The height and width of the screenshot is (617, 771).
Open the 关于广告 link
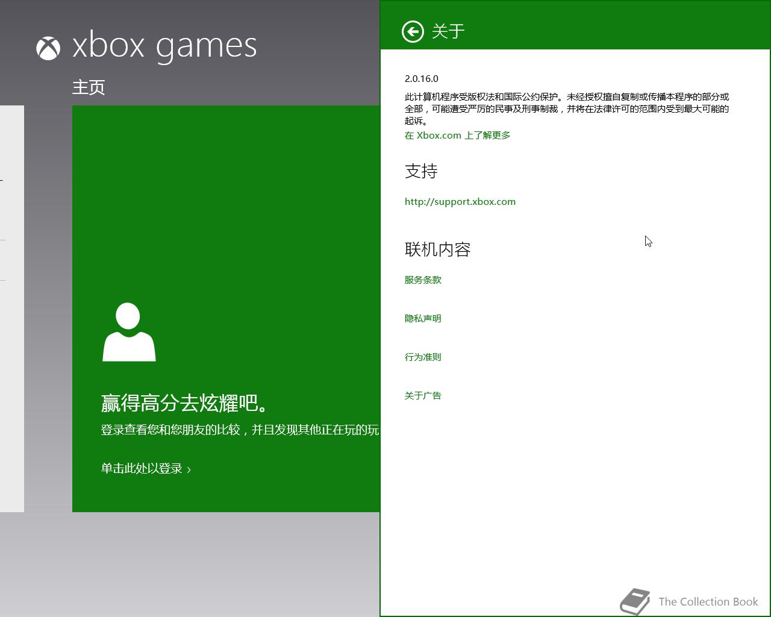point(423,396)
